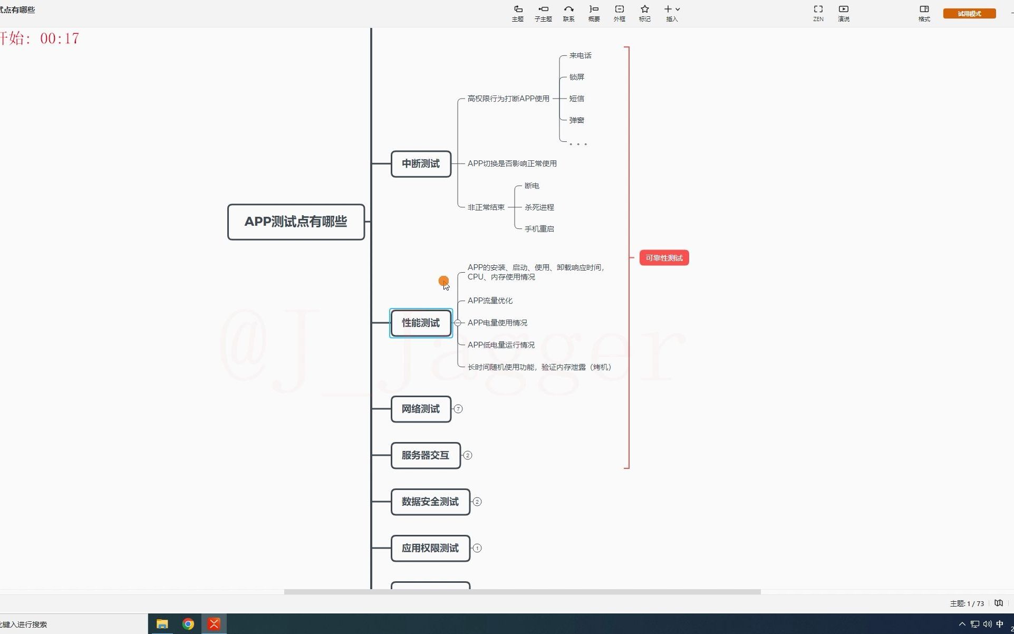Select the 网络测试 topic node

[421, 409]
